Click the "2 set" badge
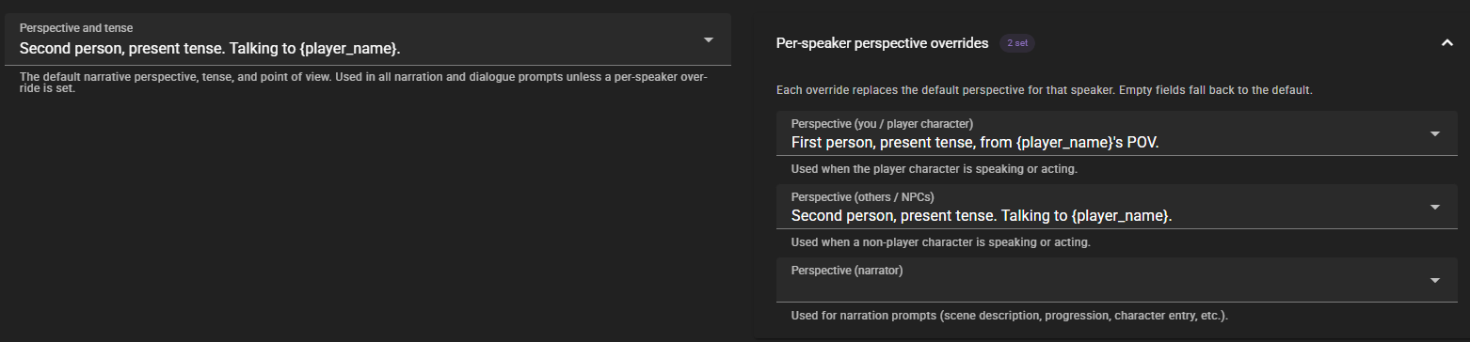1470x342 pixels. (1017, 43)
